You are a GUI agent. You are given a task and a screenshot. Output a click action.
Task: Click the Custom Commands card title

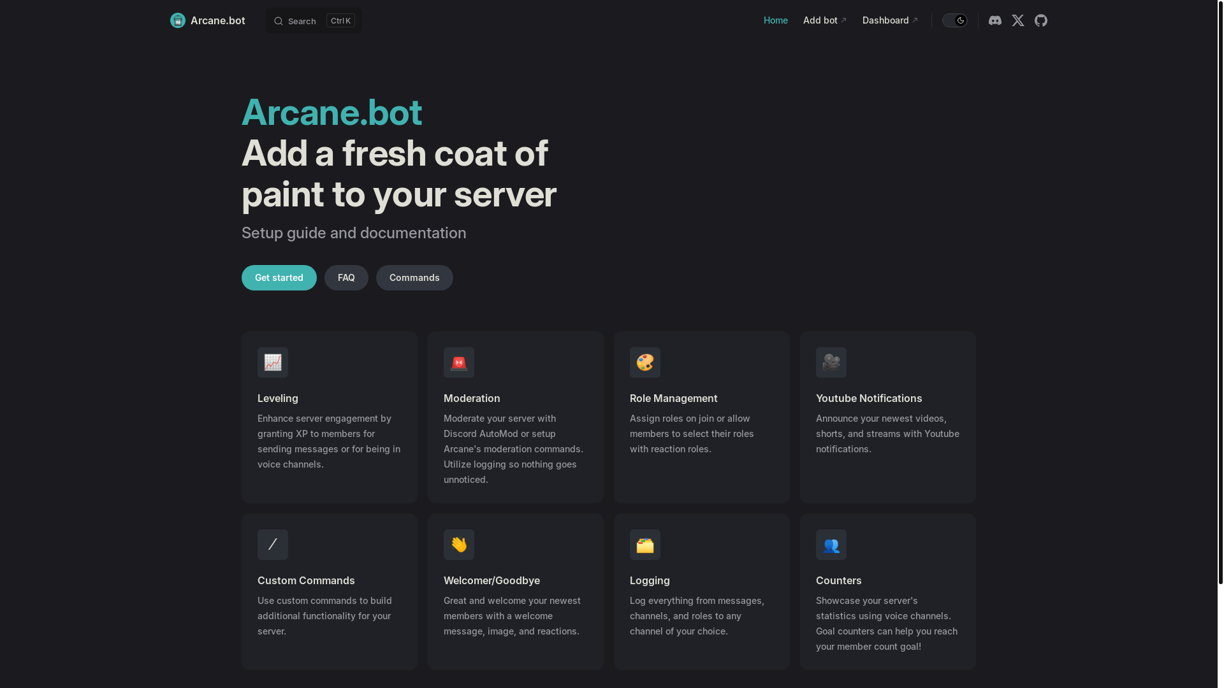point(306,580)
